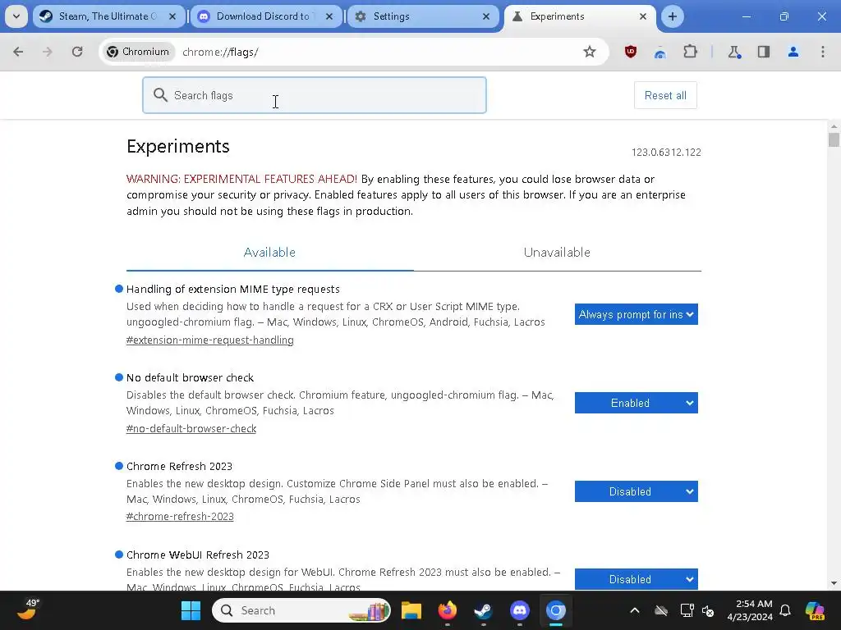This screenshot has height=630, width=841.
Task: Close the Download Discord tab
Action: [329, 16]
